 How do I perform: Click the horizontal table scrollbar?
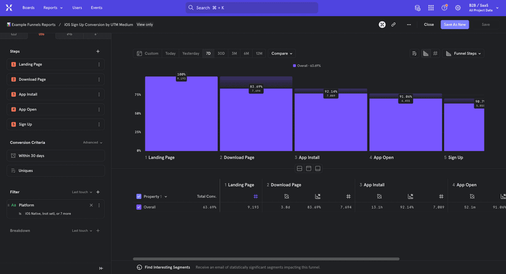coord(266,259)
